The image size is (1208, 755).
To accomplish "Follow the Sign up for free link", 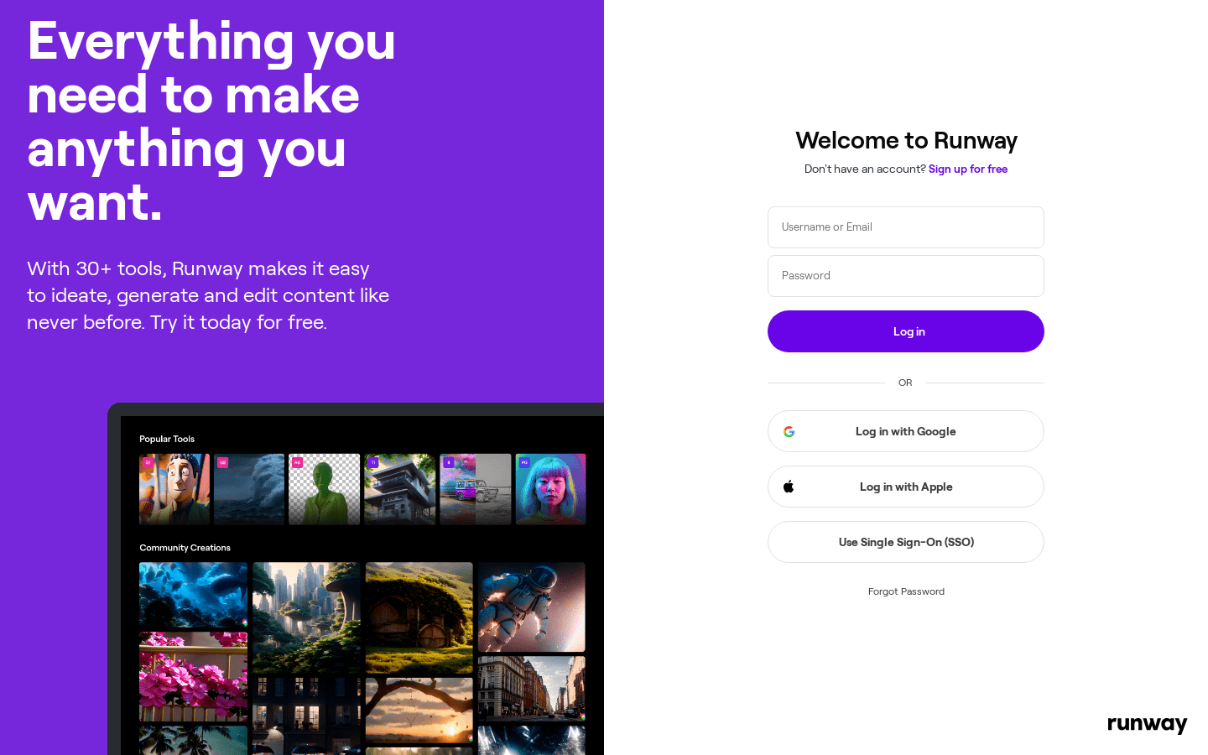I will [967, 169].
